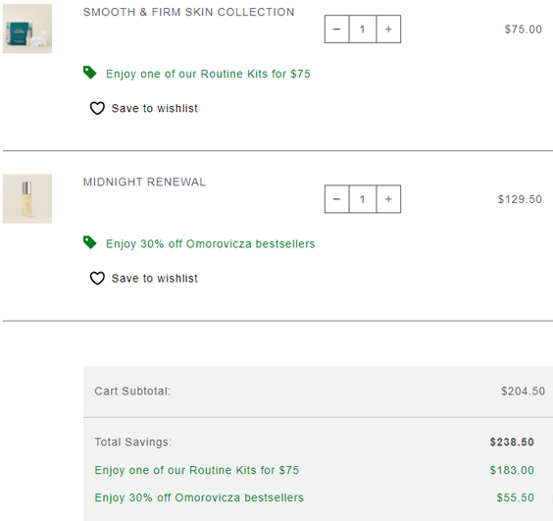Click heart icon for Midnight Renewal
This screenshot has width=553, height=521.
point(97,278)
